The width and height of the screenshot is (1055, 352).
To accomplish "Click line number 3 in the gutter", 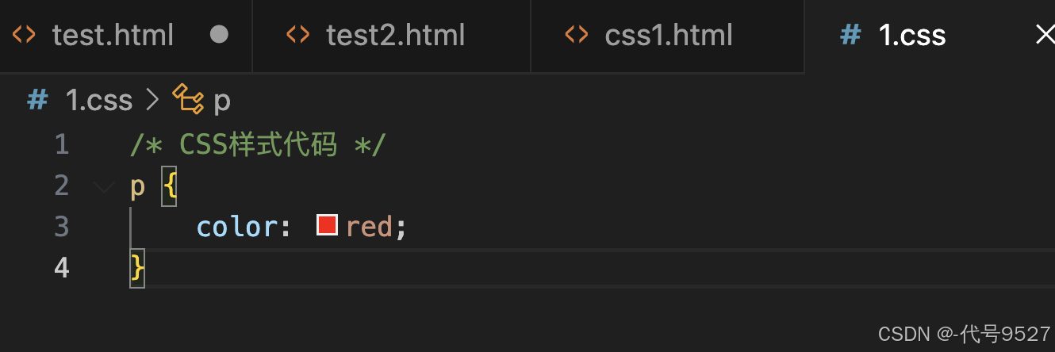I will (61, 227).
